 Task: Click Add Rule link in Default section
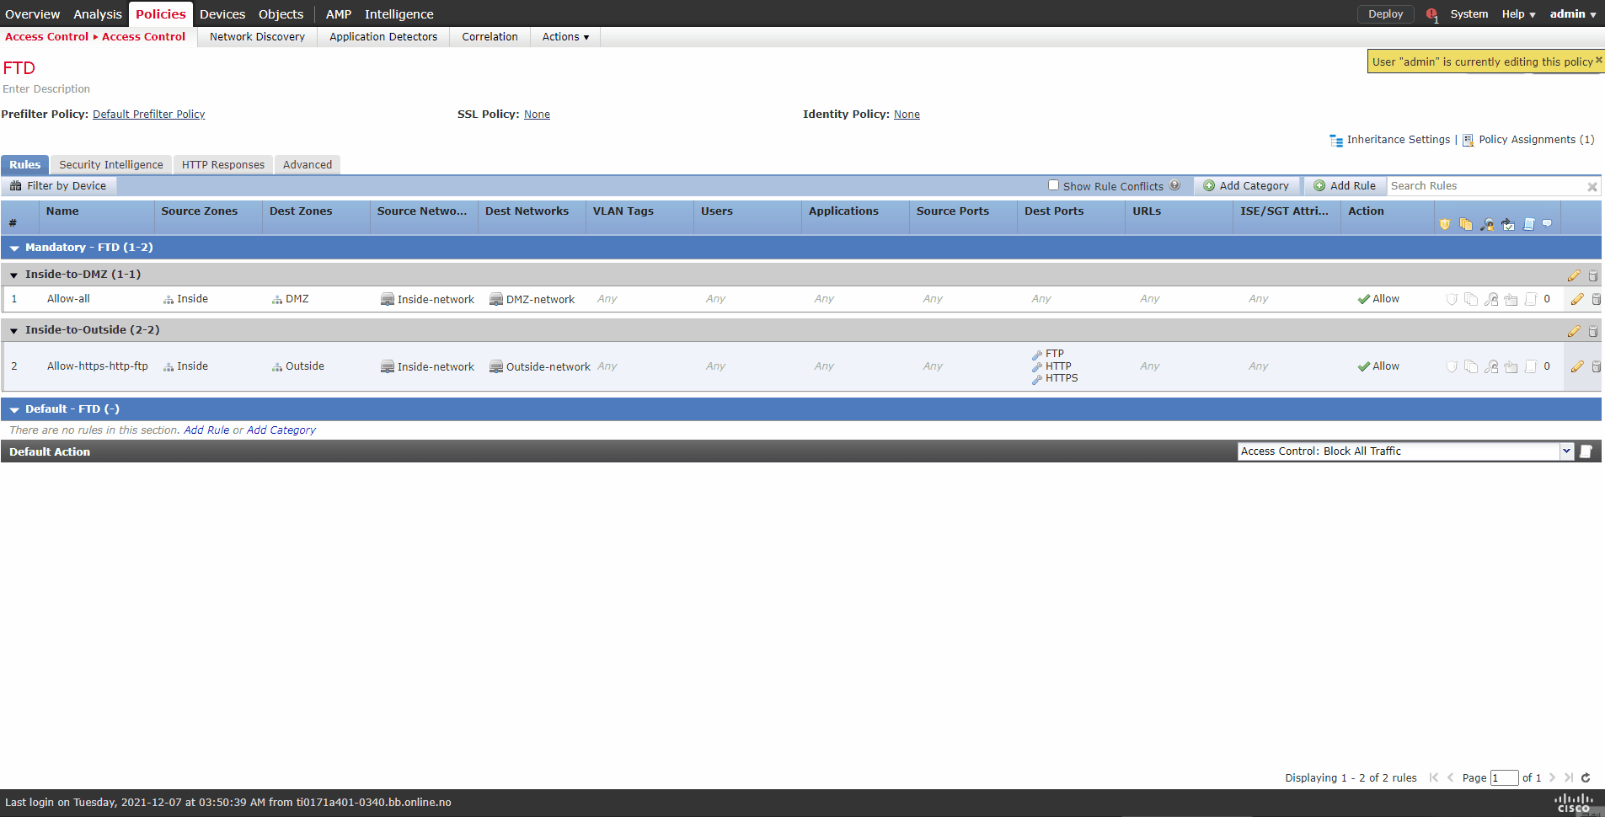206,430
